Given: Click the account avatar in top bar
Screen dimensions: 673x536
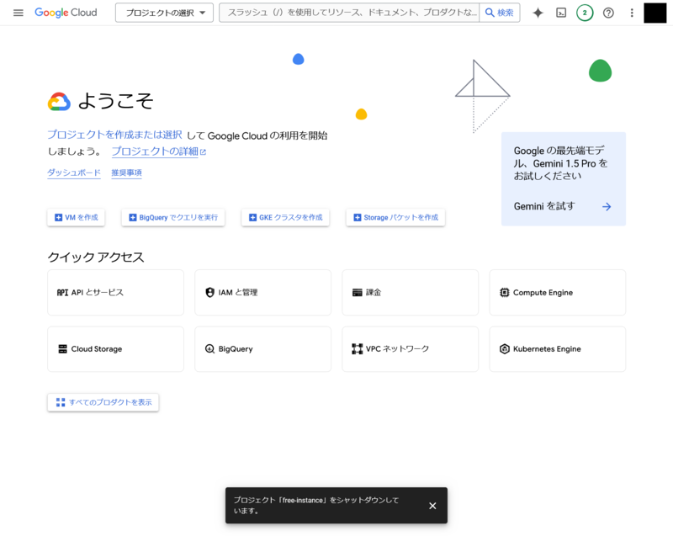Looking at the screenshot, I should (x=655, y=13).
